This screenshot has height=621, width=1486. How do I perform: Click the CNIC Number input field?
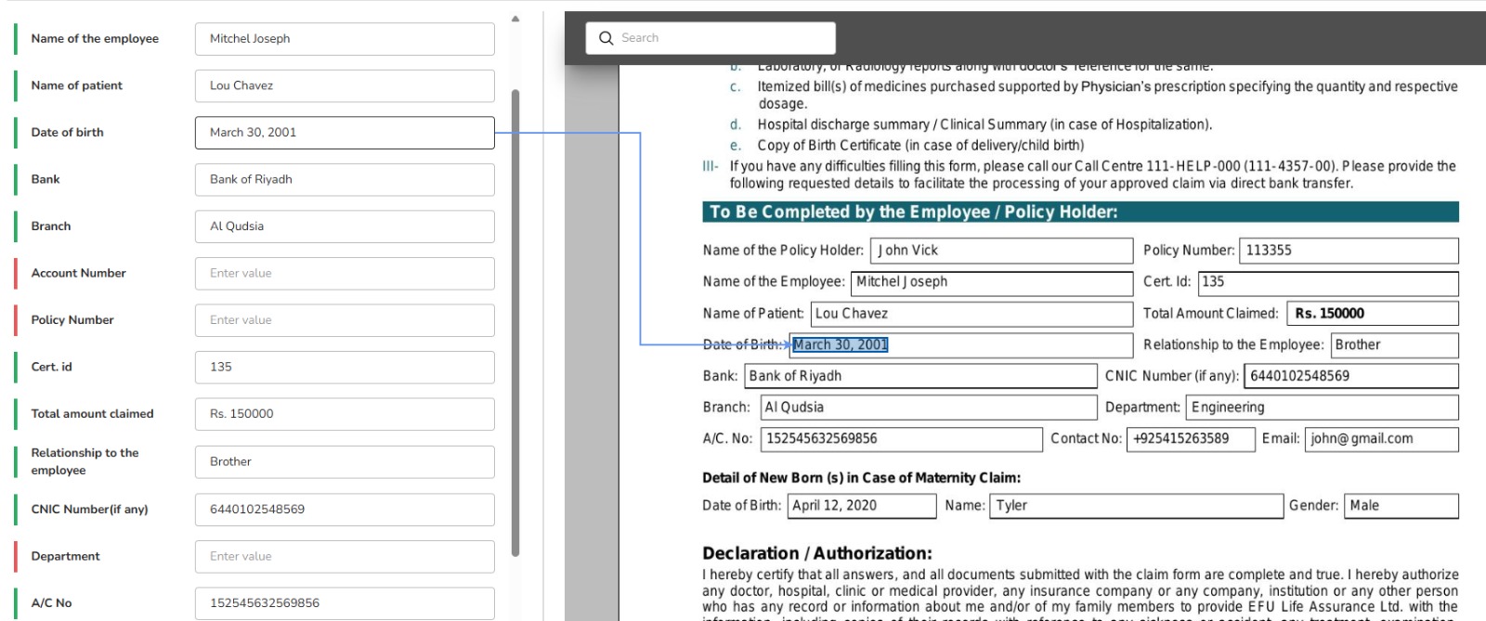345,510
